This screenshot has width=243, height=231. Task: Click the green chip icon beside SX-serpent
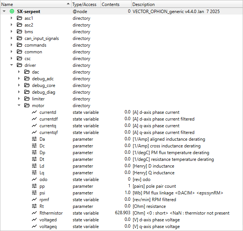tap(12, 11)
